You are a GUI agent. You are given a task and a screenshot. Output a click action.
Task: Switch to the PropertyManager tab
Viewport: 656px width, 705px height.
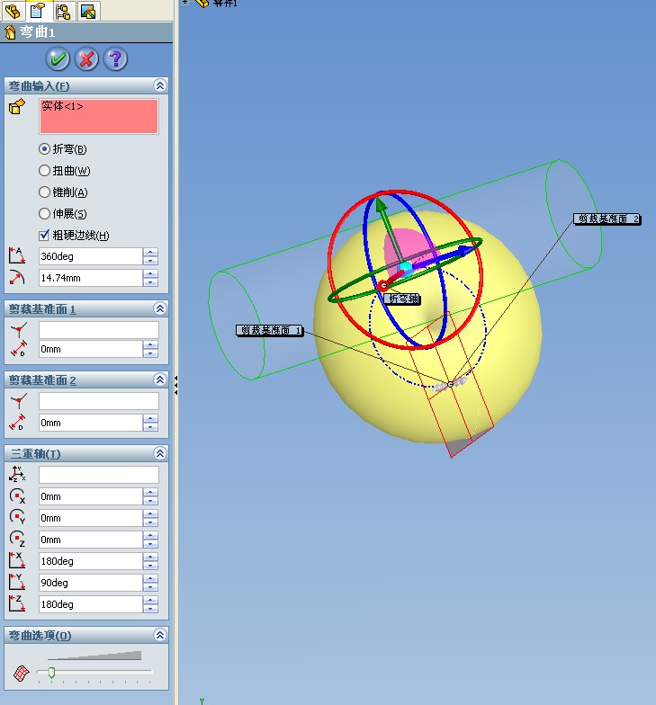point(38,11)
